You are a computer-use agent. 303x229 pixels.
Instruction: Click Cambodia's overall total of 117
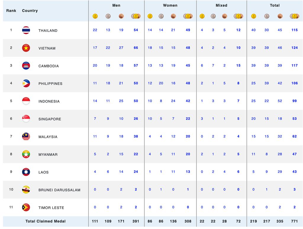[x=294, y=66]
